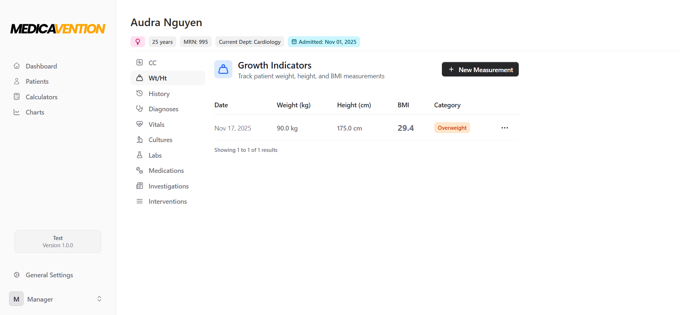Click the Showing 1 to 1 results text
696x315 pixels.
(246, 150)
